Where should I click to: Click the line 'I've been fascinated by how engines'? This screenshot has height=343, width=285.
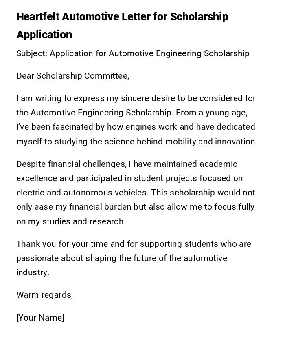coord(136,127)
